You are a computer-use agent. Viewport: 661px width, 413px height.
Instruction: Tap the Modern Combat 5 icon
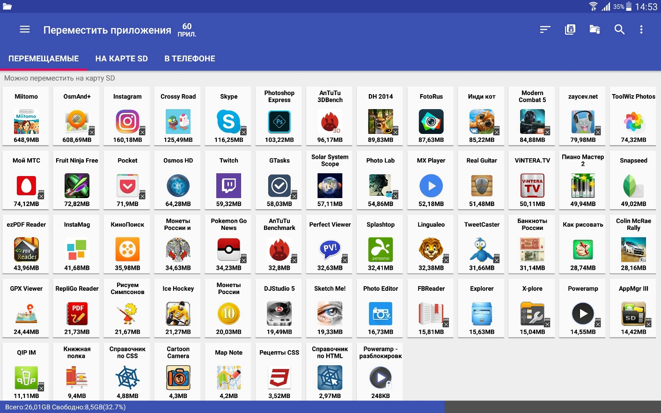pos(532,122)
